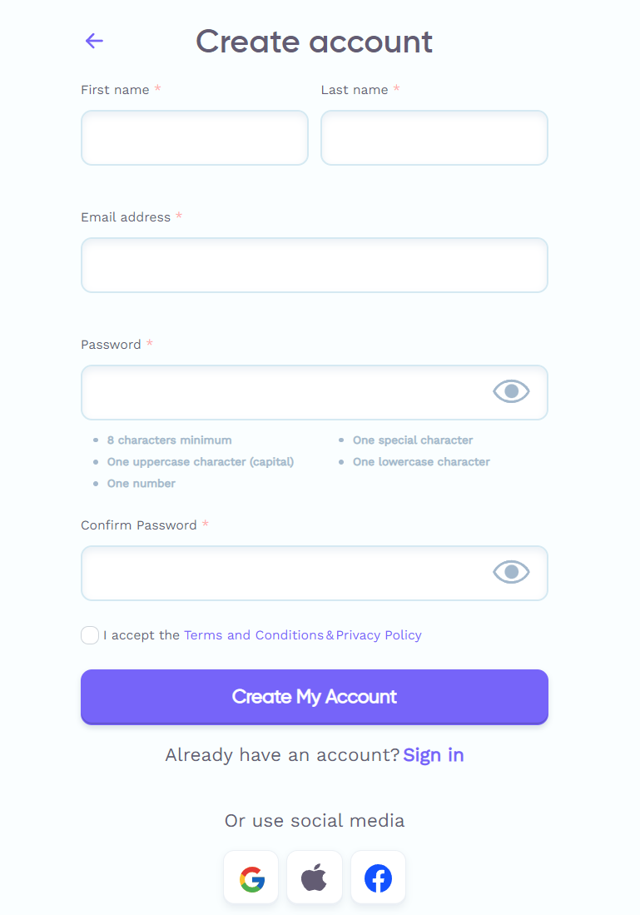Click the Or use social media label
The width and height of the screenshot is (640, 915).
314,820
